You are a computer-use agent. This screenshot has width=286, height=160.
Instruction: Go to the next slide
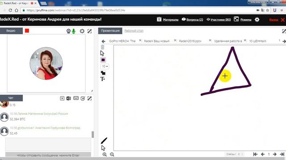[275, 154]
